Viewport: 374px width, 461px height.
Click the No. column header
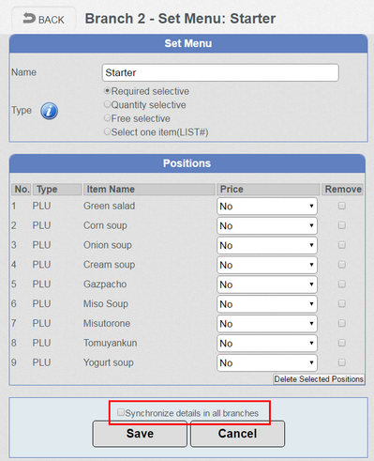(22, 190)
